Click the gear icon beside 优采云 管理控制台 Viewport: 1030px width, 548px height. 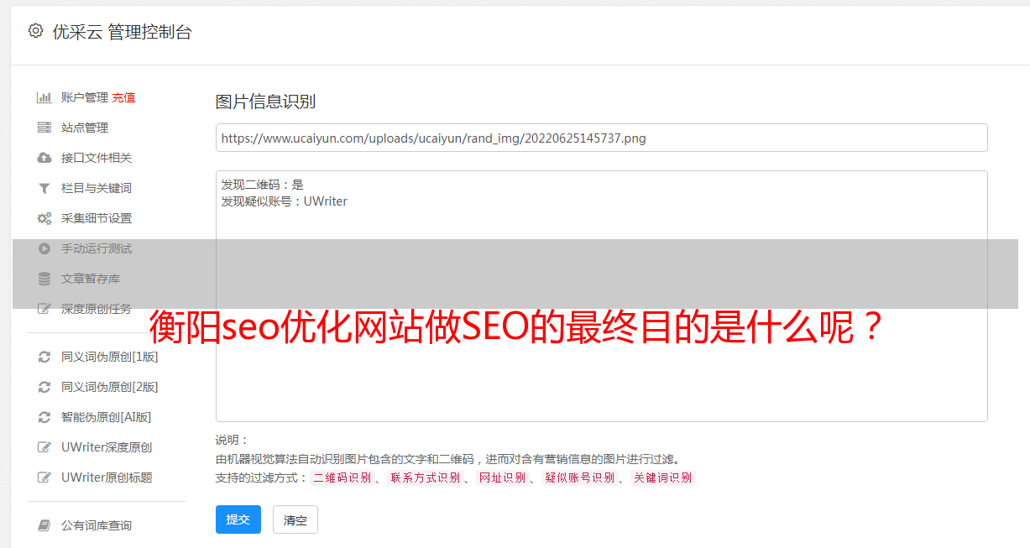35,31
